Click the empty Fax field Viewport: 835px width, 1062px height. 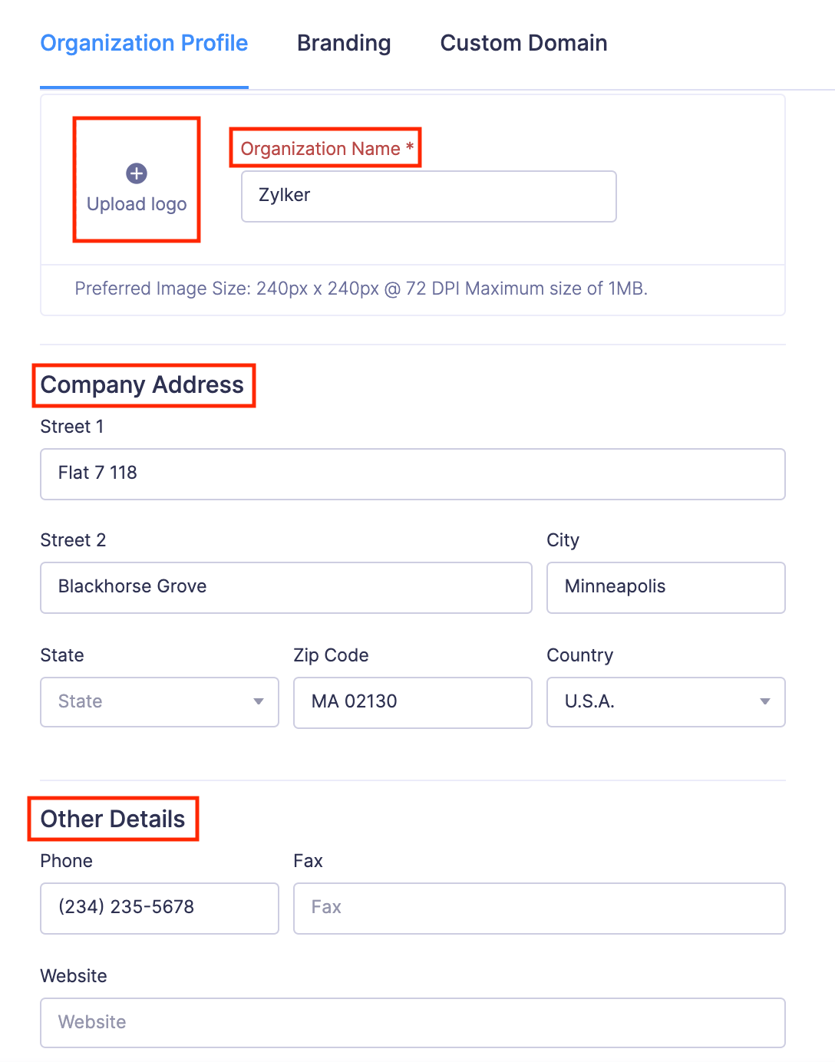540,909
